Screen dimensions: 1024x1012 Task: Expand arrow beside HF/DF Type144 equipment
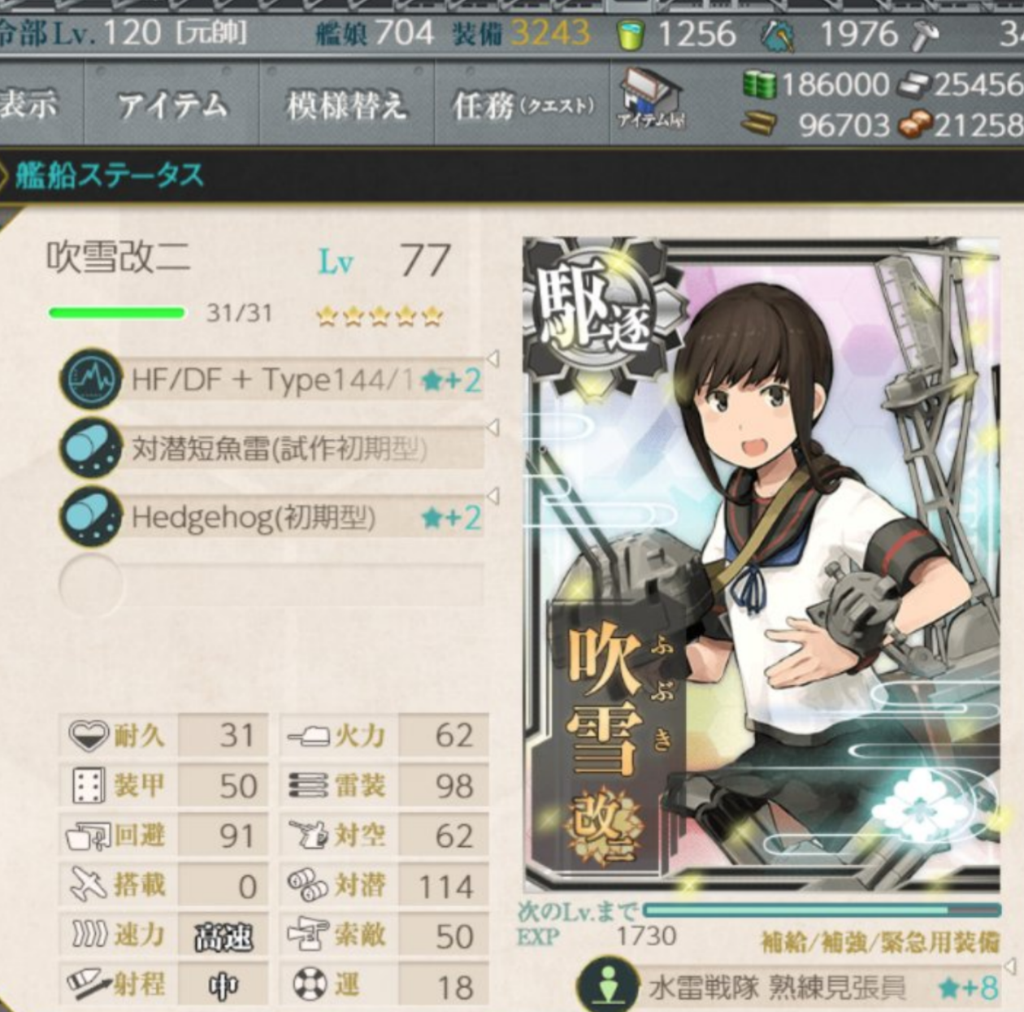(x=492, y=358)
